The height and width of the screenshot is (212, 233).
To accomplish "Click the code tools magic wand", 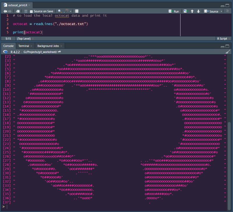I will point(66,11).
